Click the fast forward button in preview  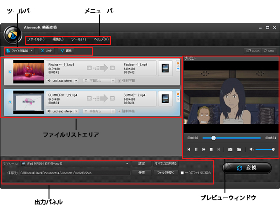click(203, 149)
